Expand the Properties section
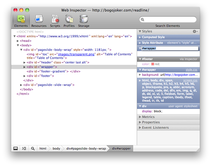 [140, 122]
